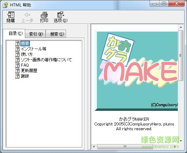The width and height of the screenshot is (187, 153).
Task: Click the vertical scrollbar up arrow
Action: tap(181, 27)
